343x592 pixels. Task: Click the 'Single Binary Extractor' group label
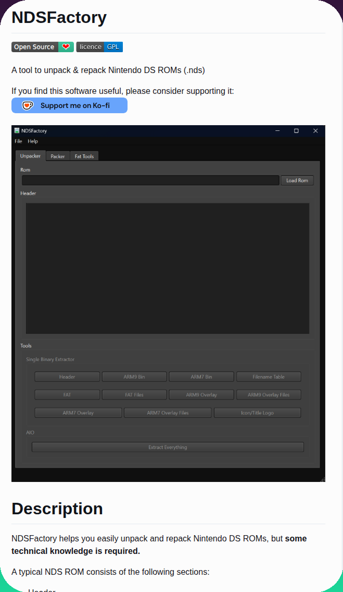coord(50,359)
